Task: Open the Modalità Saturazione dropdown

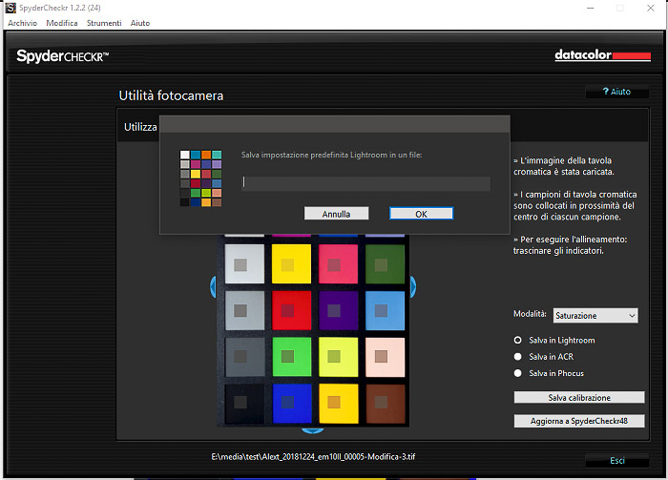Action: (x=595, y=316)
